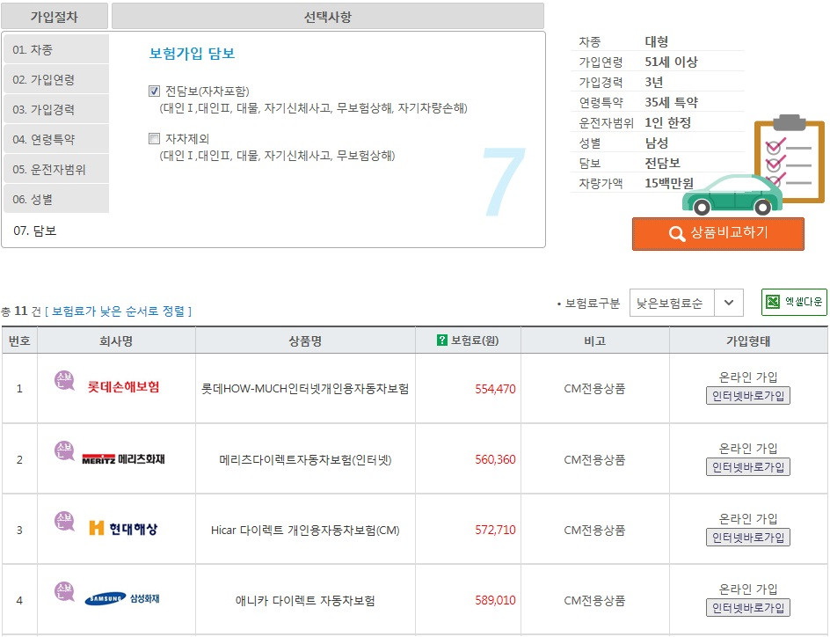Click the summary value 35세 특약
830x637 pixels.
click(x=671, y=102)
